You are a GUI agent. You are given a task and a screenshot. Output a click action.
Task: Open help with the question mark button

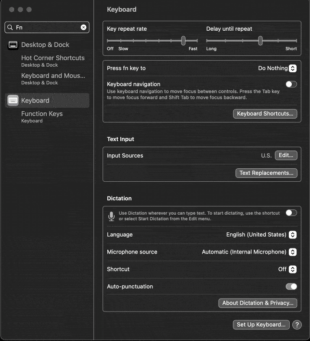coord(297,325)
